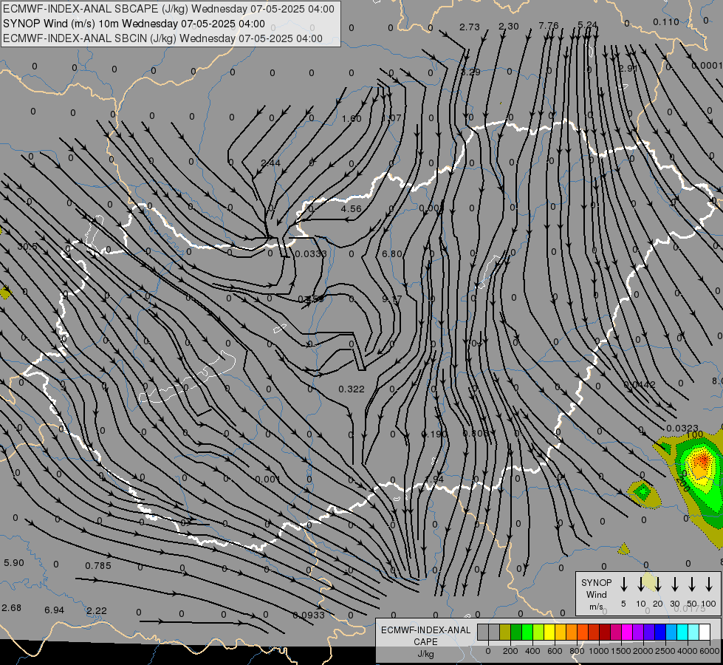
Task: Click the map value 6.94
Action: [x=54, y=610]
